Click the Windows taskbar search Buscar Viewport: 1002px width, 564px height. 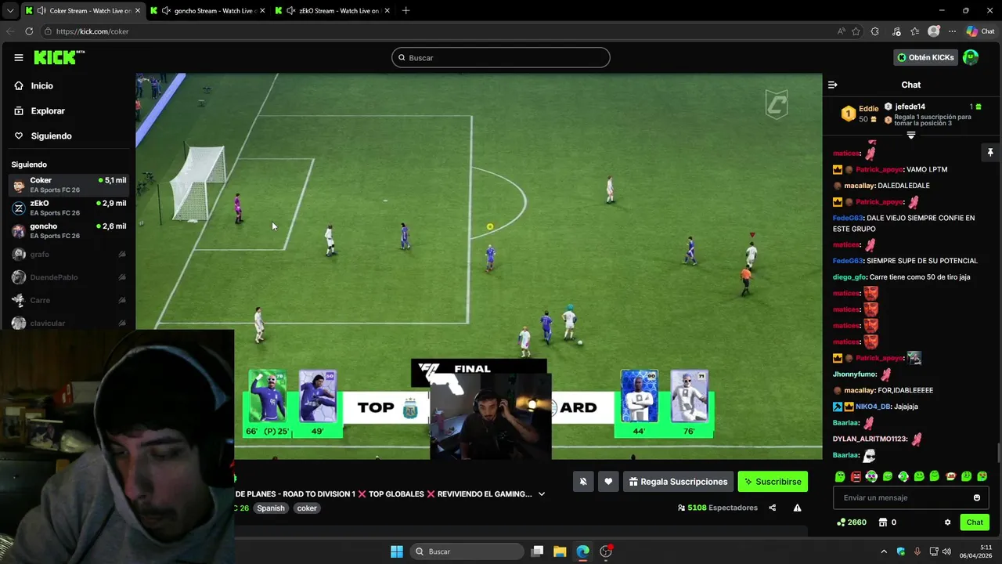tap(468, 551)
